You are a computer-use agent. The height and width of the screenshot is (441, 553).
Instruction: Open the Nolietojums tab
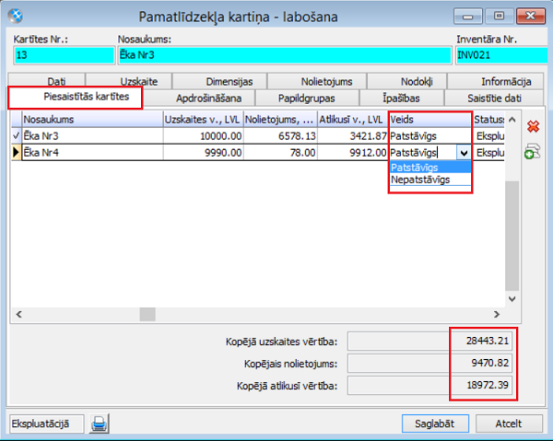pos(317,81)
